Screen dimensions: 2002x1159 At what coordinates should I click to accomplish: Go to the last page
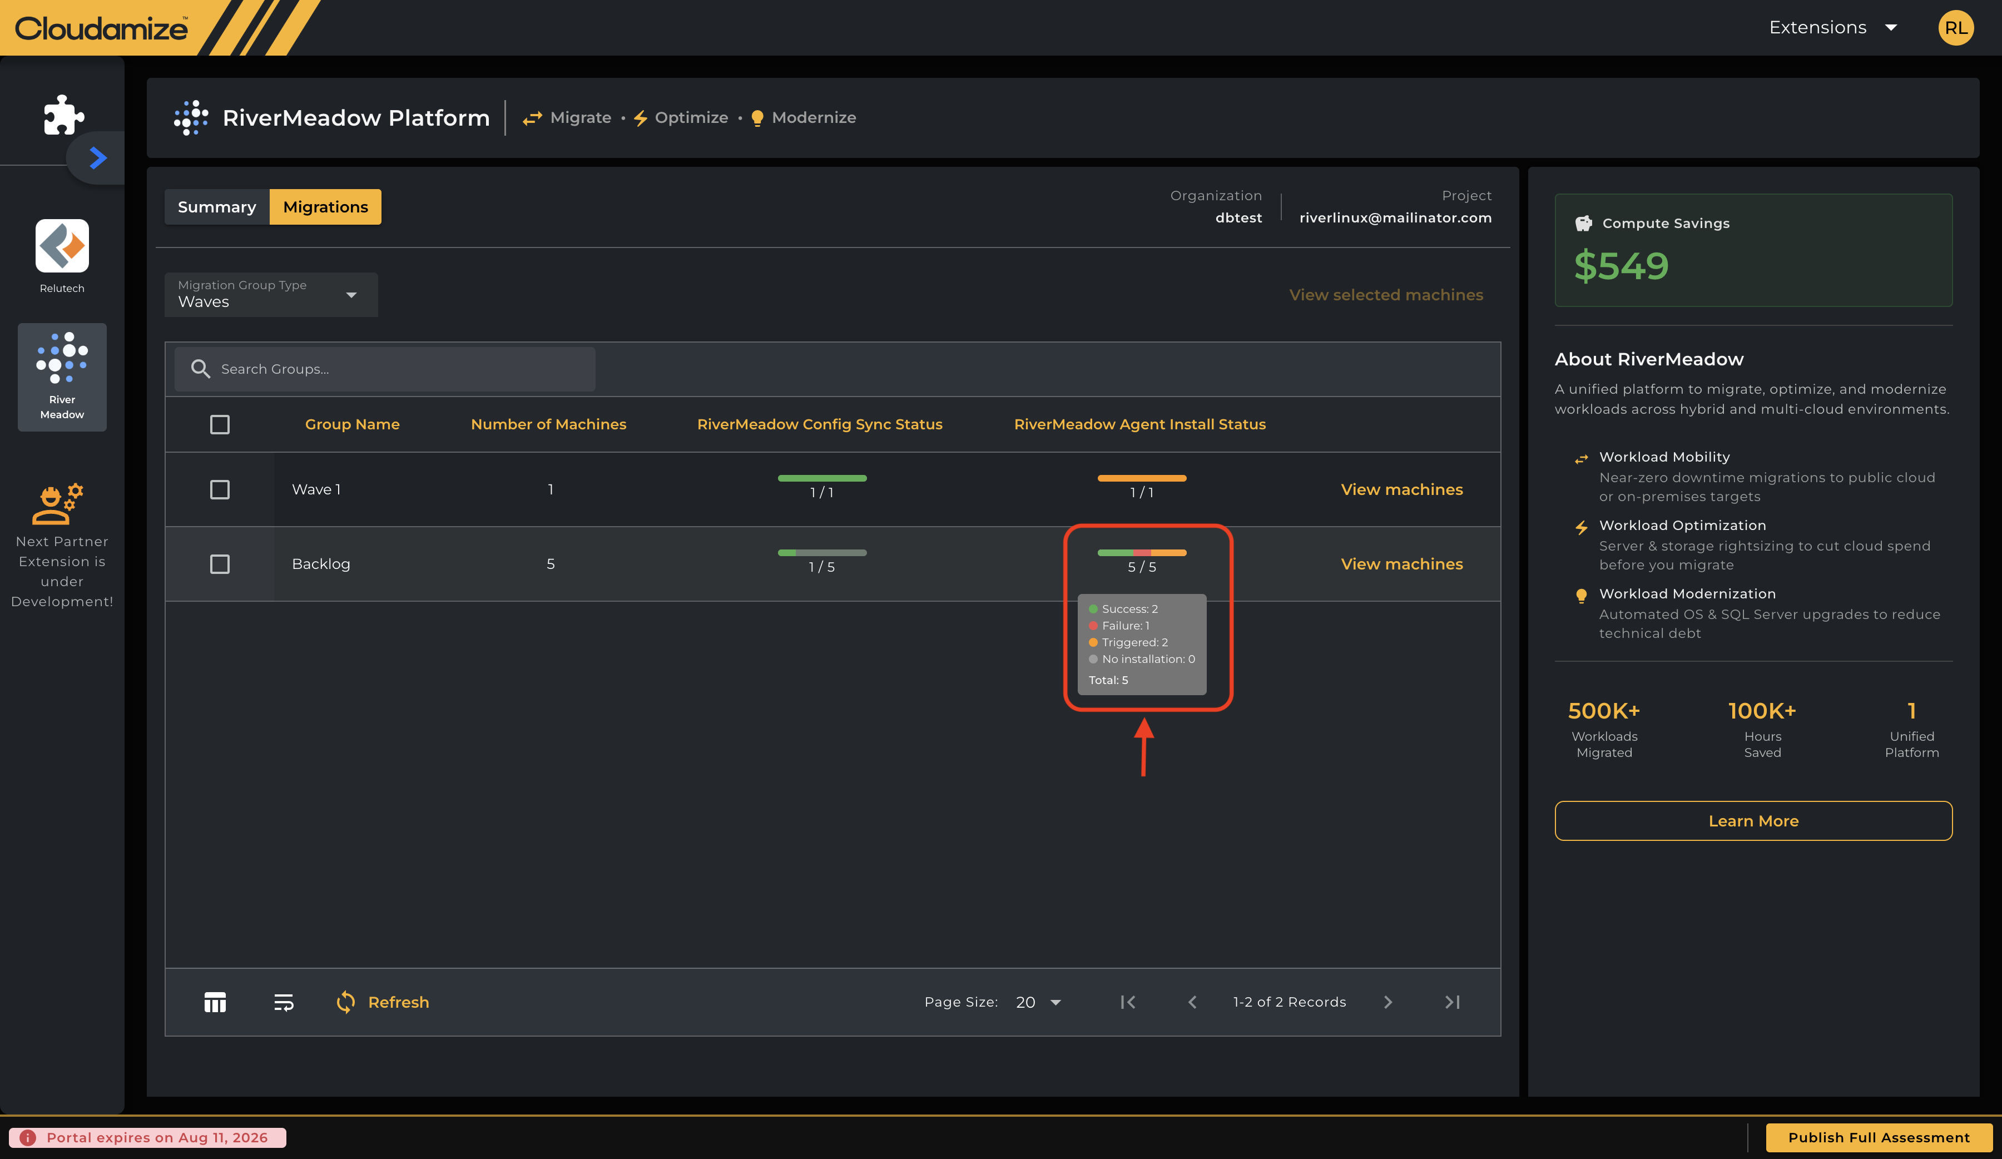tap(1452, 1003)
